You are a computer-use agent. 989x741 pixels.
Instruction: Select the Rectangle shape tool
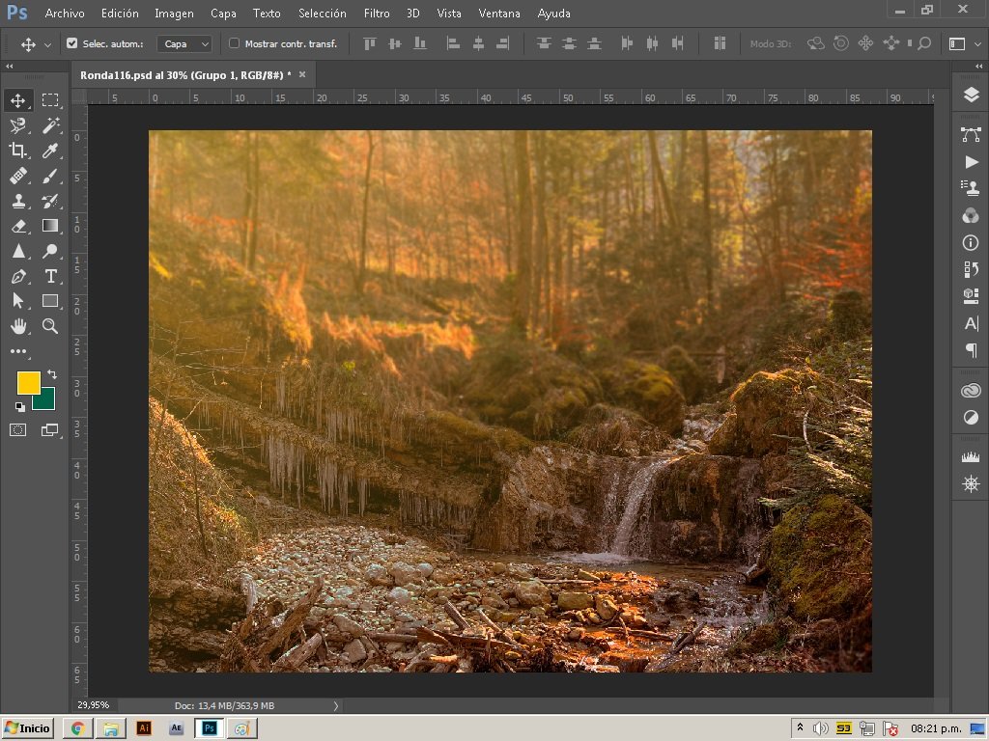pyautogui.click(x=50, y=301)
